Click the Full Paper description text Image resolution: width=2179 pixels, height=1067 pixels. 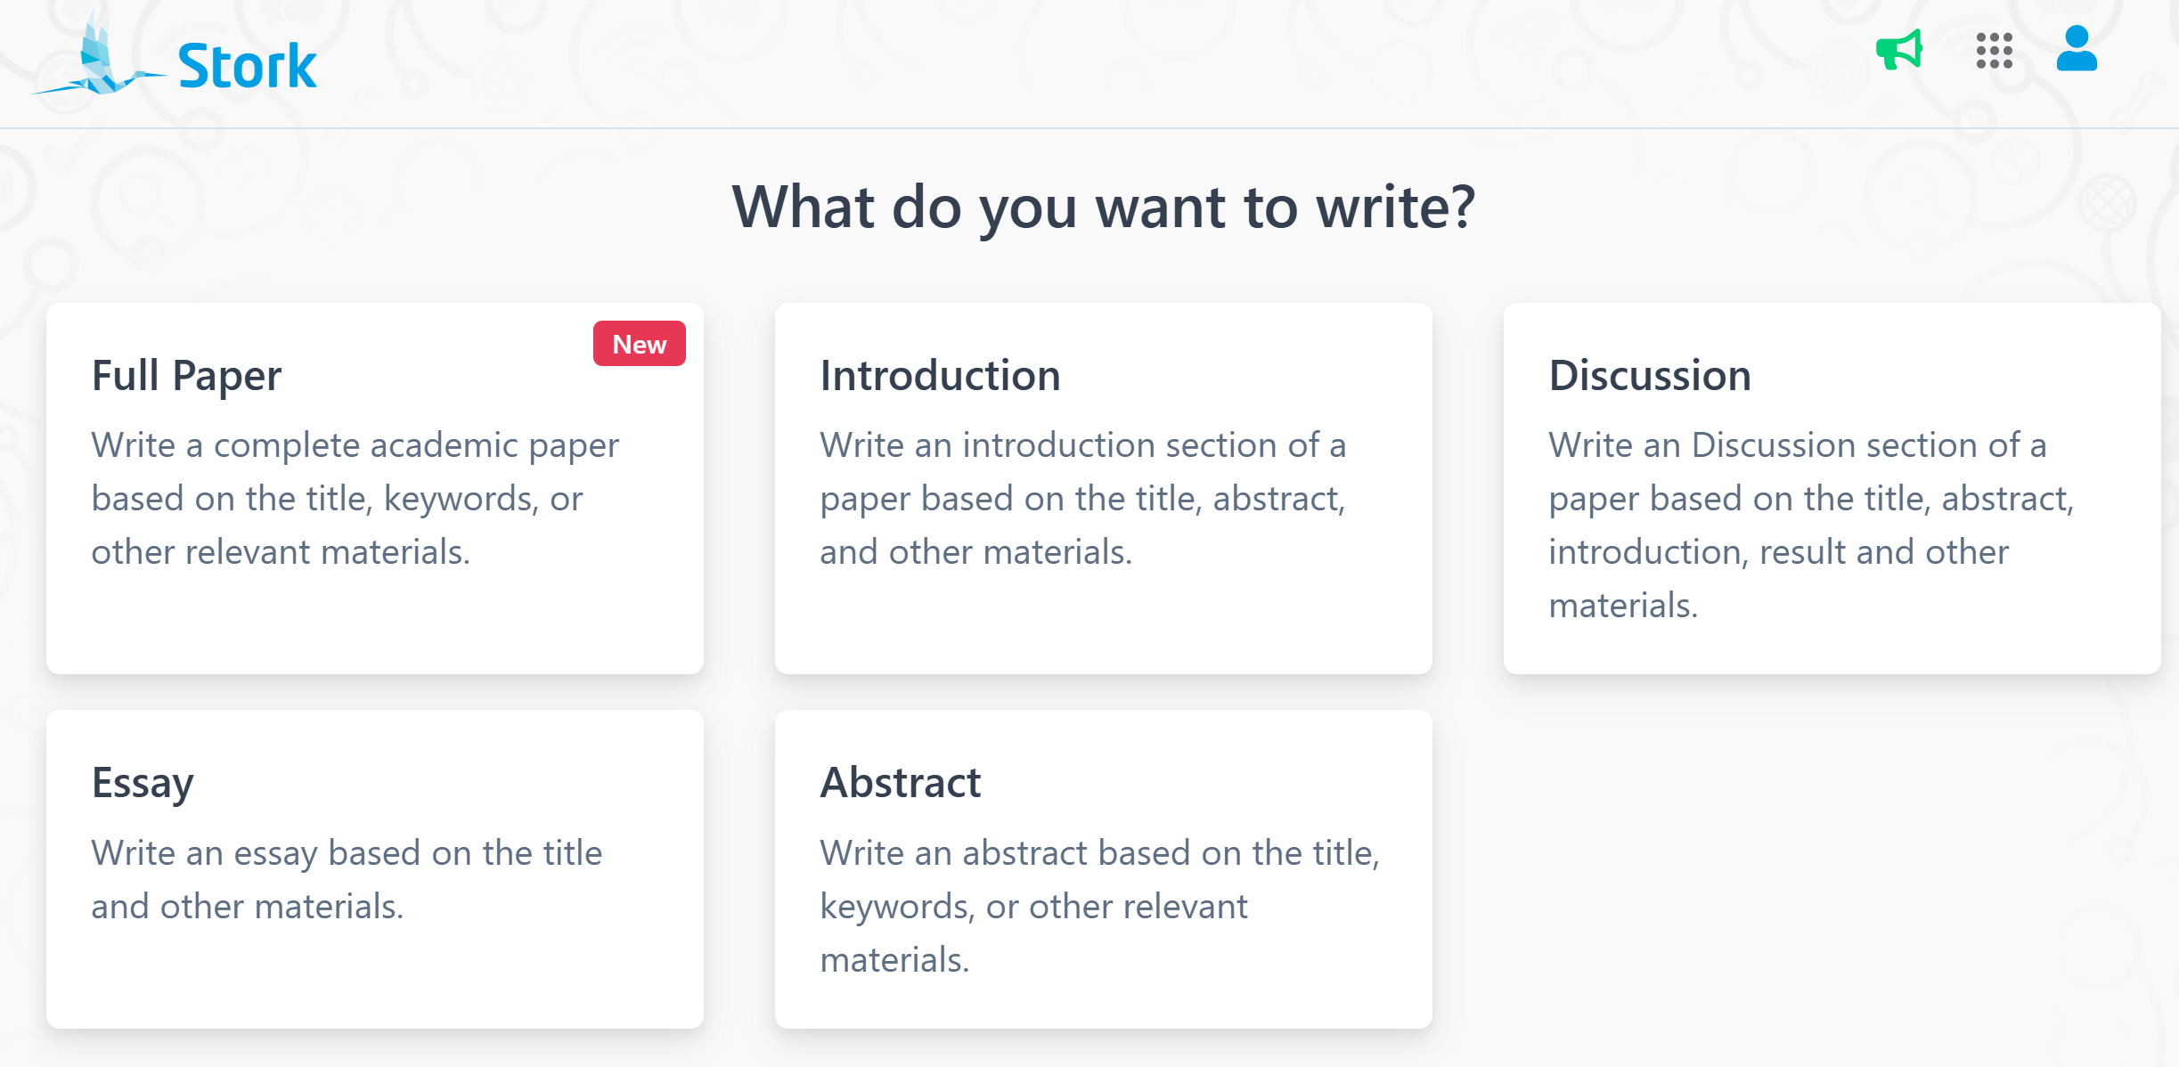click(355, 499)
